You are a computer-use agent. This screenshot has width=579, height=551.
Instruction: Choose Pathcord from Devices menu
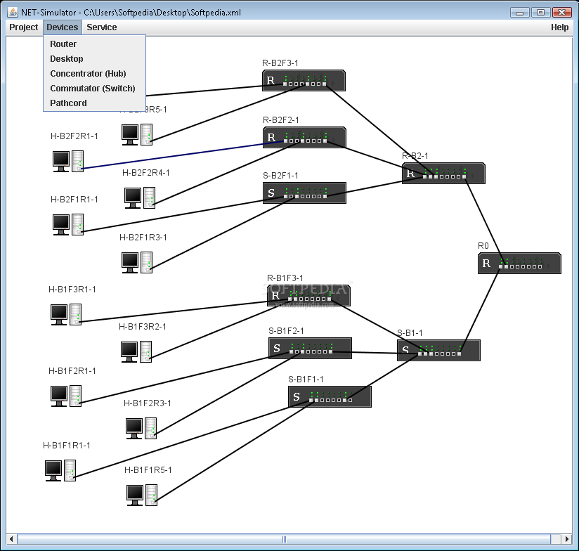click(x=95, y=103)
